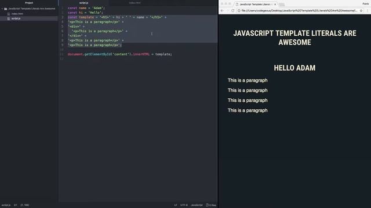
Task: Click the document.getElementById code line
Action: tap(120, 54)
